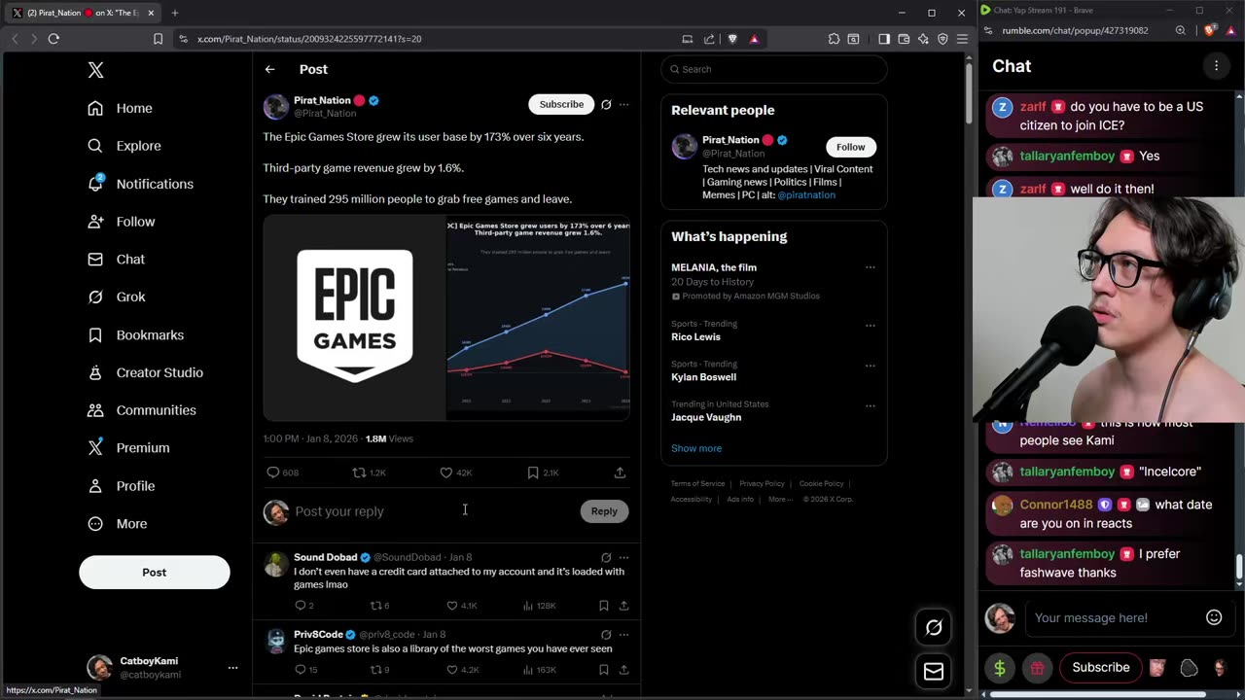This screenshot has height=700, width=1245.
Task: Open the floating messages envelope button
Action: pyautogui.click(x=934, y=671)
